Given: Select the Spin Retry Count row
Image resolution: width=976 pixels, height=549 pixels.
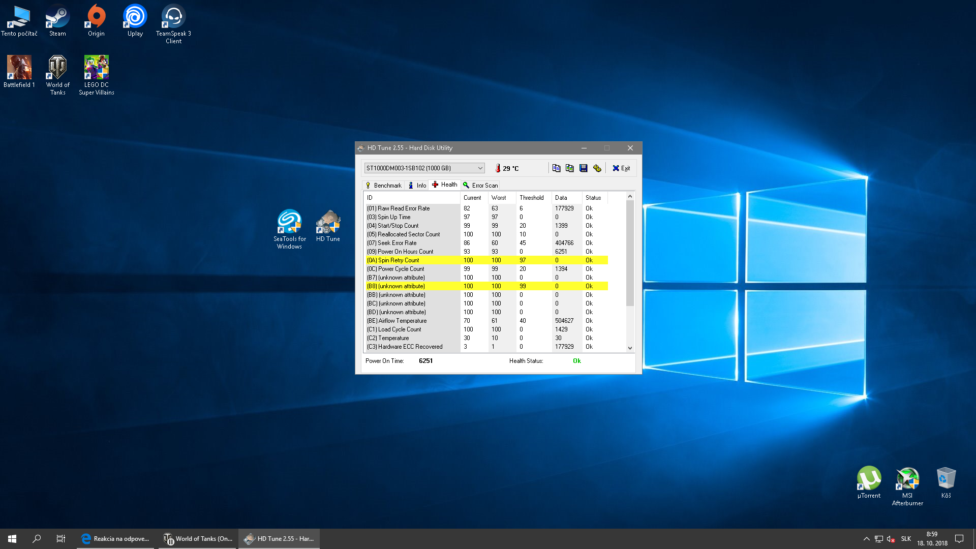Looking at the screenshot, I should (398, 260).
